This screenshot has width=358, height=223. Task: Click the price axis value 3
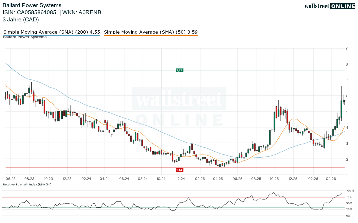click(347, 143)
